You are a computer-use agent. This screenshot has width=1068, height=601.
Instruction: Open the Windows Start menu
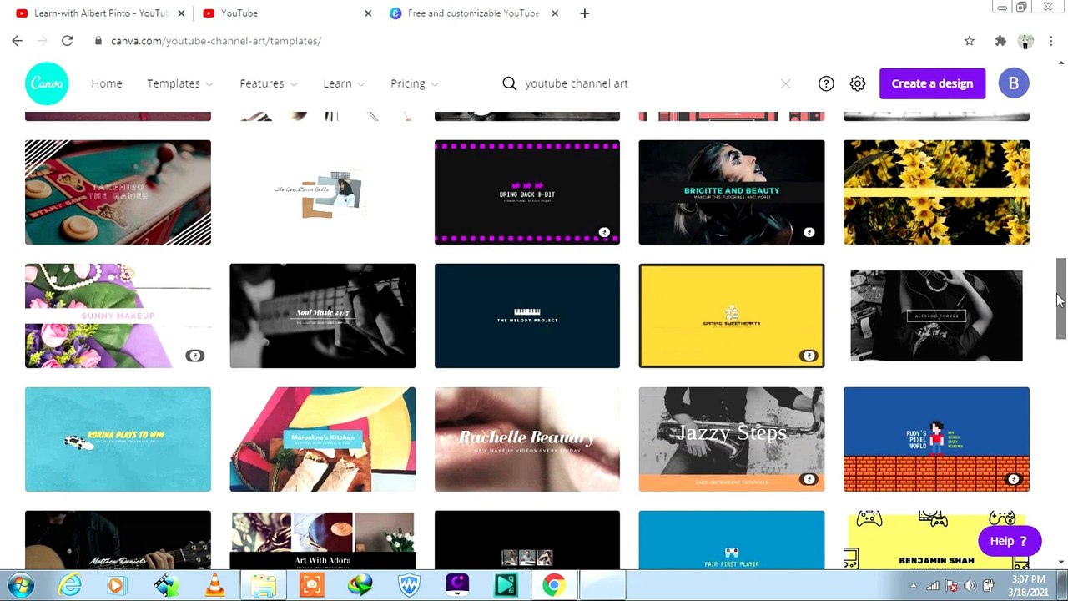tap(21, 585)
